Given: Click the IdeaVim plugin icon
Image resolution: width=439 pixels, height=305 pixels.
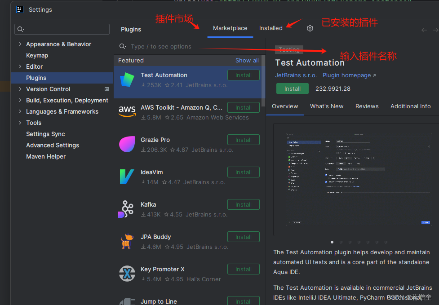Looking at the screenshot, I should [127, 177].
